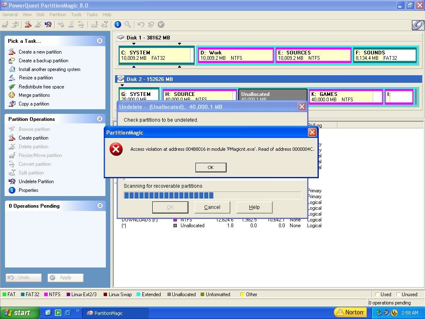This screenshot has width=425, height=319.
Task: Launch Internet Explorer from the quick launch
Action: 68,313
